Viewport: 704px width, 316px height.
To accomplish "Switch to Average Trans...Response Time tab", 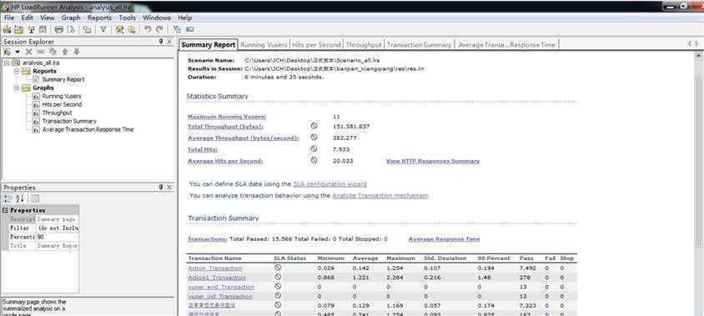I will (x=507, y=45).
